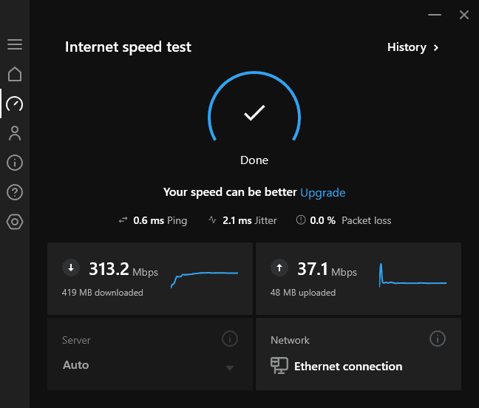Open the settings hexagon icon
The height and width of the screenshot is (408, 479).
[15, 222]
